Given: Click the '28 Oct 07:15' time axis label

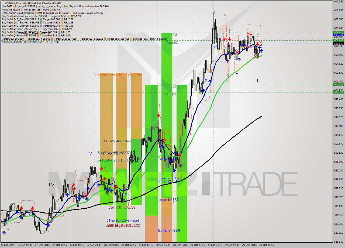Looking at the screenshot, I should pyautogui.click(x=129, y=245).
